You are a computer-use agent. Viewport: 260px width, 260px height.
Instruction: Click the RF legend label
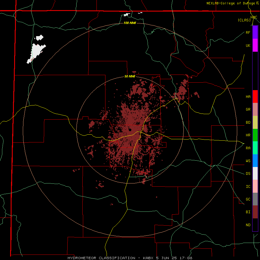pos(248,32)
